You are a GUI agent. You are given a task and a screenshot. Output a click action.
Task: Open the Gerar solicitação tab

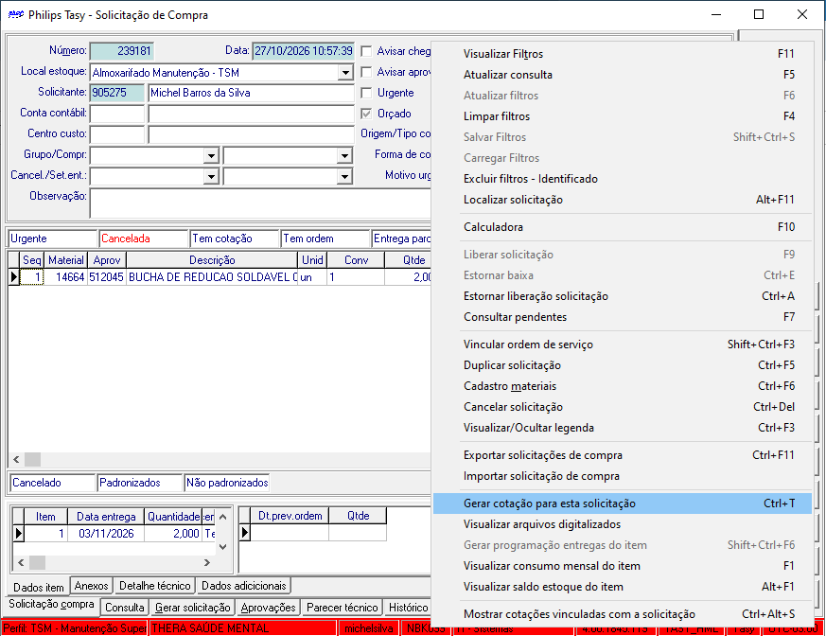point(193,608)
